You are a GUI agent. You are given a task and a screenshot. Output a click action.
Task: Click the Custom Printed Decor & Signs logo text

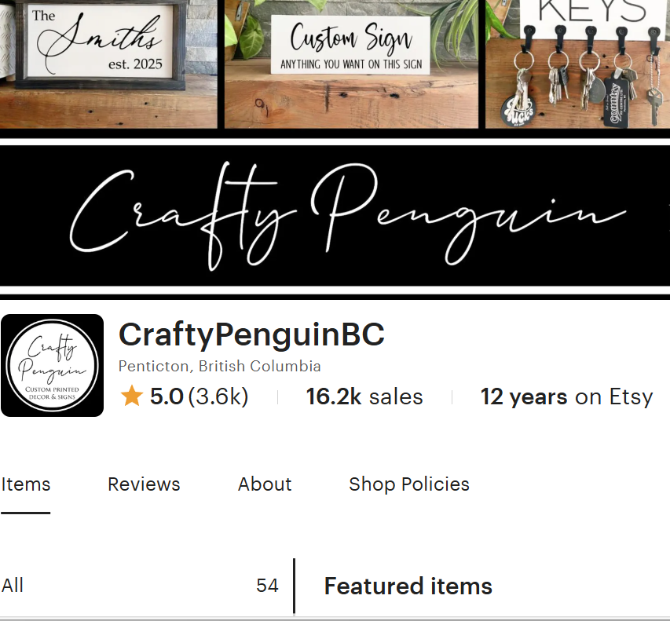[x=52, y=393]
